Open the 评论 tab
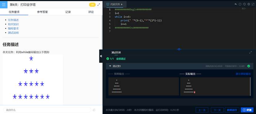This screenshot has width=256, height=114. coord(91,12)
